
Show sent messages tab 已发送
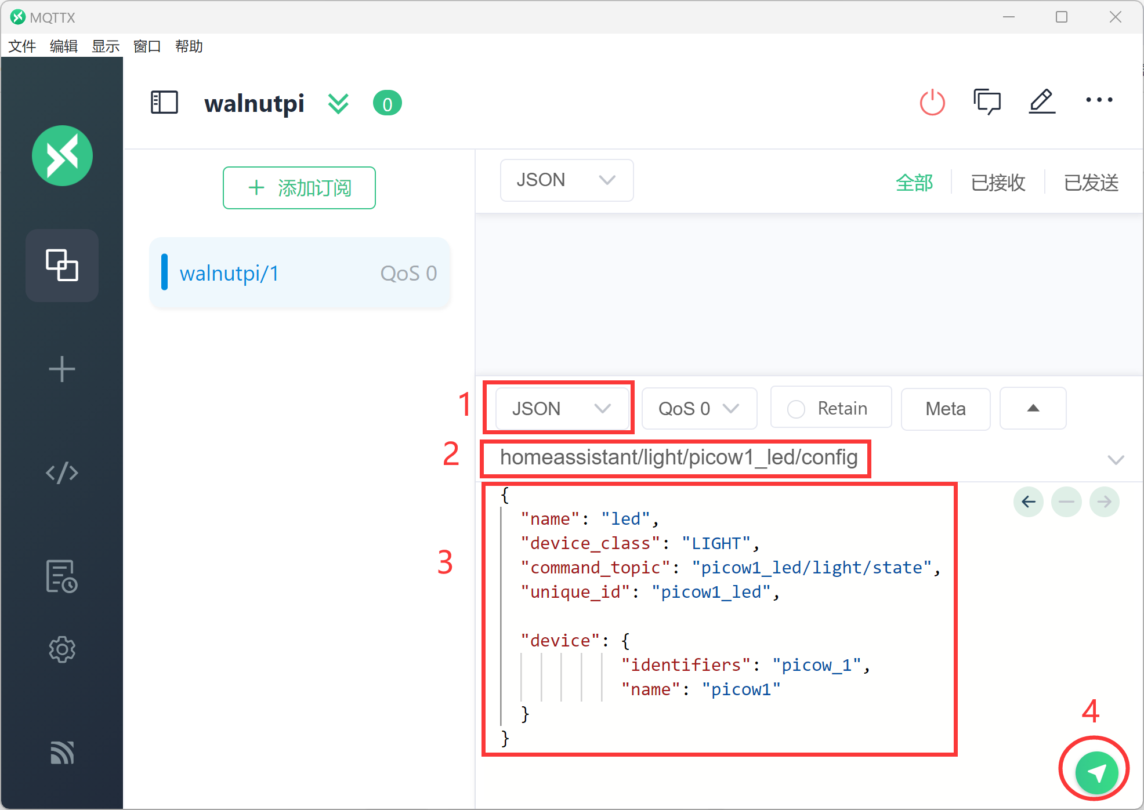[1091, 183]
